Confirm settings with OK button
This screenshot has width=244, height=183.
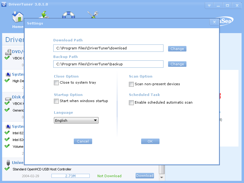click(150, 141)
